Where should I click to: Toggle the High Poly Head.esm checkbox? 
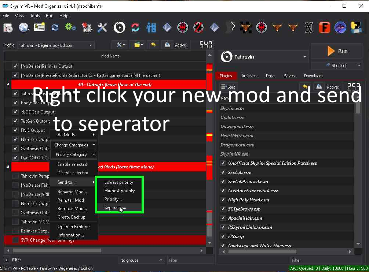223,200
